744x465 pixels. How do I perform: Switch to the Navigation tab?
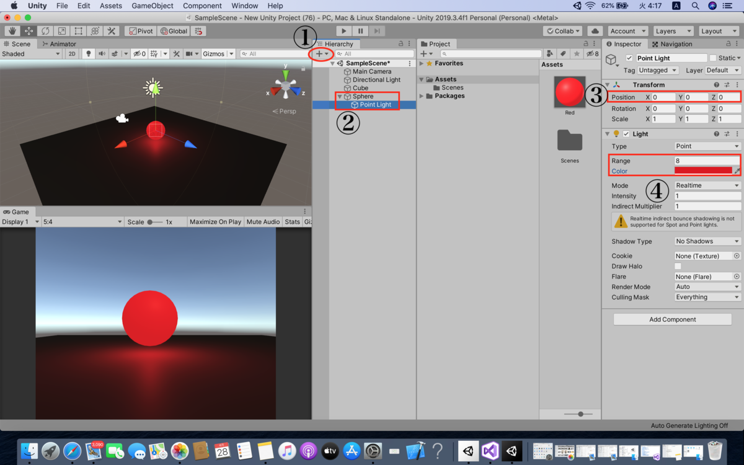coord(671,44)
